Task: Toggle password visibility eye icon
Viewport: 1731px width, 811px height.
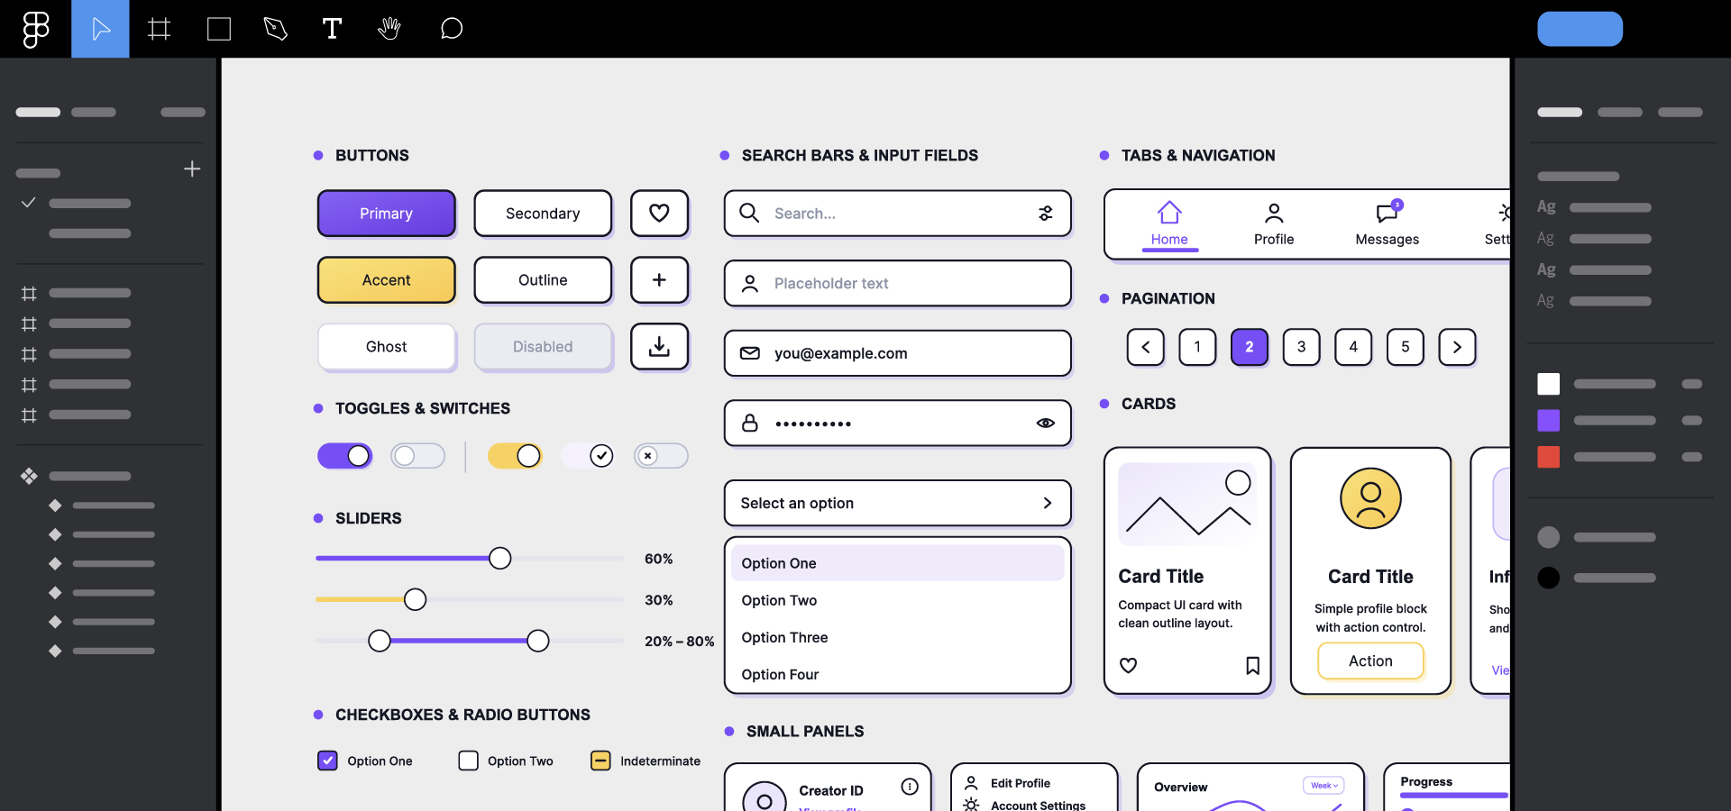Action: point(1045,423)
